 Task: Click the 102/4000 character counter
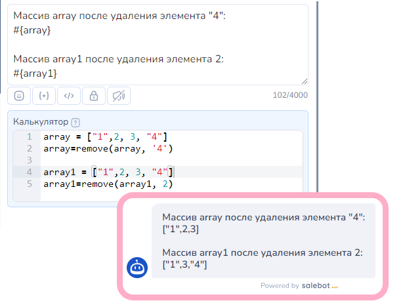(x=290, y=95)
